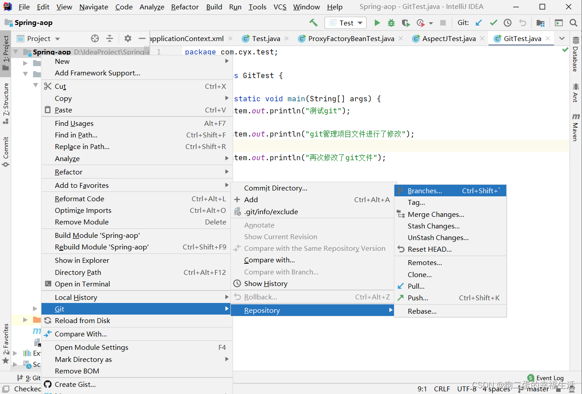Select Commit Directory... in Git submenu
The height and width of the screenshot is (394, 582).
tap(312, 188)
